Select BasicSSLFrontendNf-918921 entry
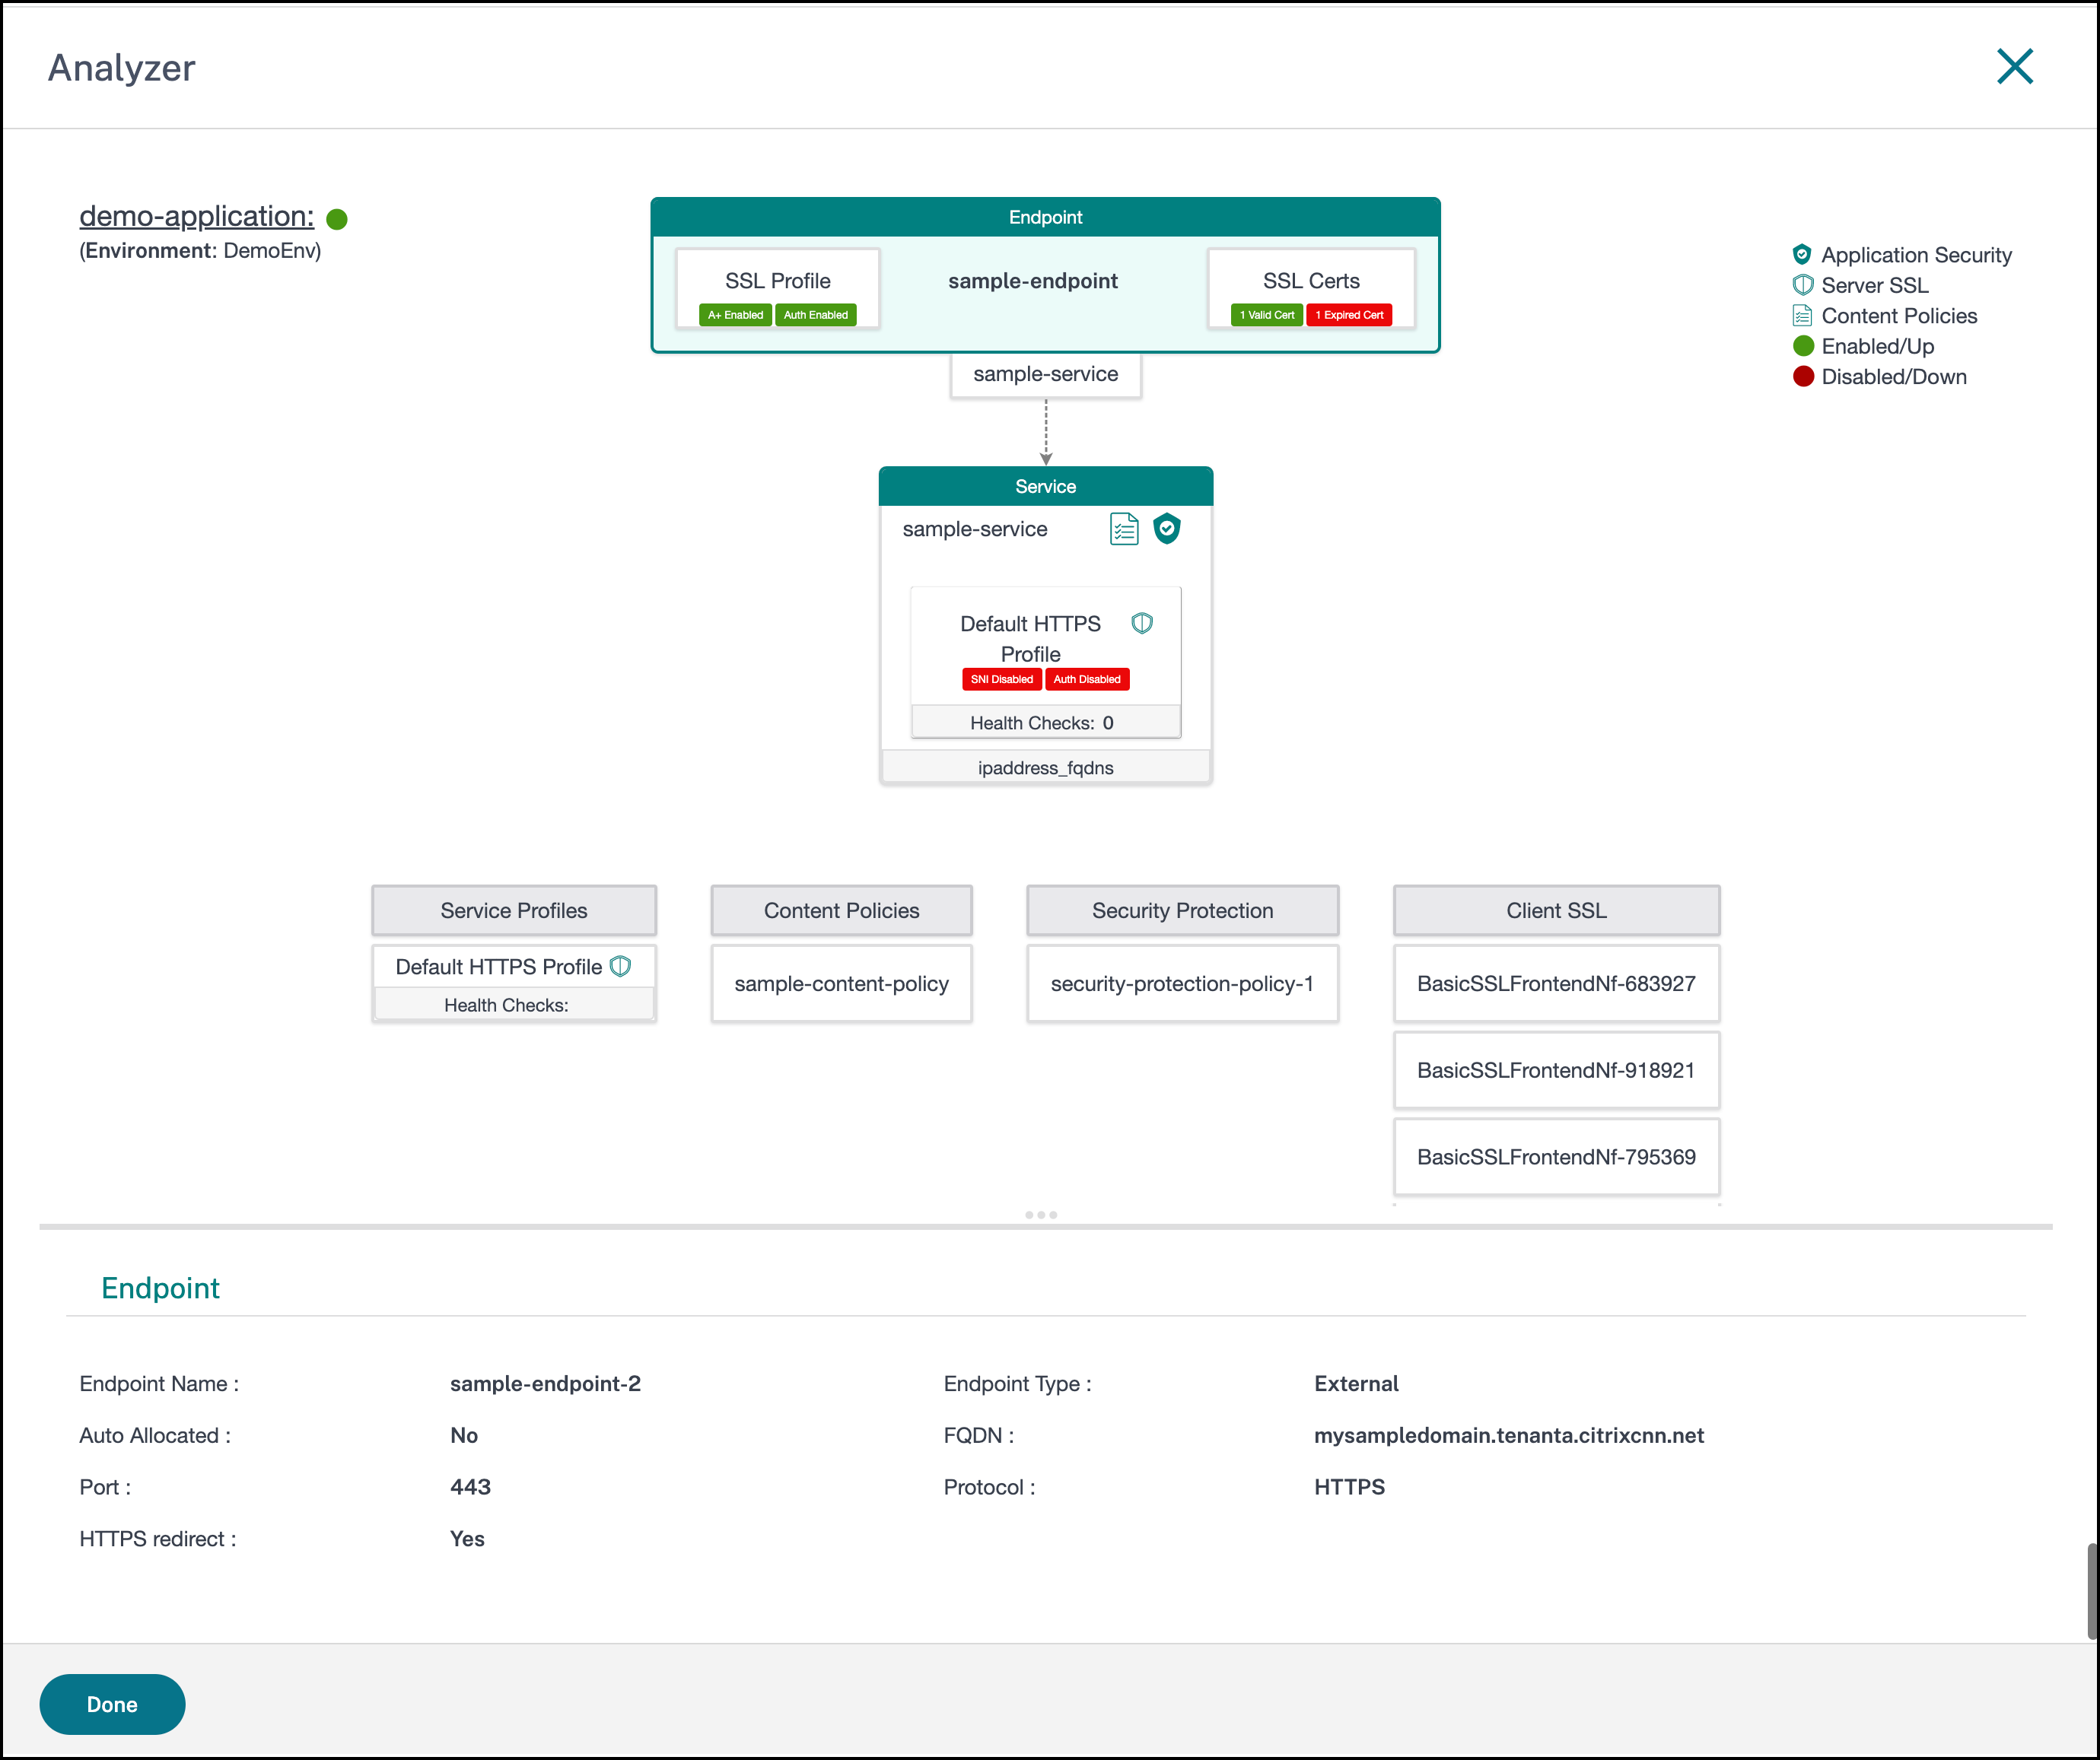2100x1760 pixels. coord(1556,1070)
